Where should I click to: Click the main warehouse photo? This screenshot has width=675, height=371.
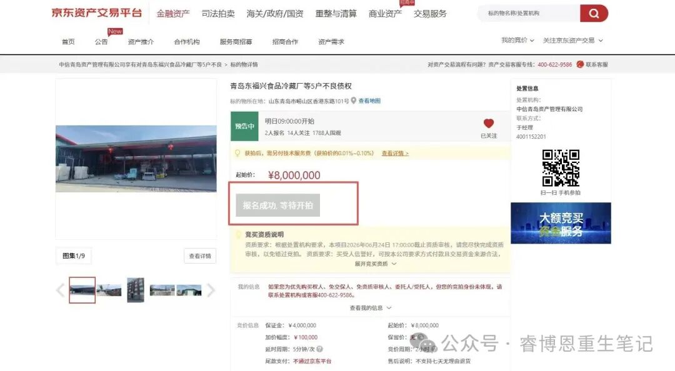point(136,159)
